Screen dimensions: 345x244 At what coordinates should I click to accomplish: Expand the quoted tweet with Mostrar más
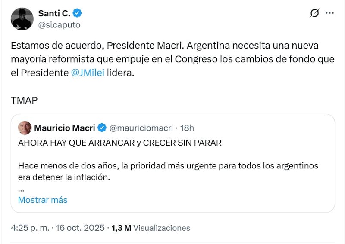coord(43,200)
